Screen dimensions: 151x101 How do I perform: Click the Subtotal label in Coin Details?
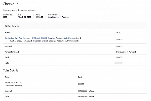coord(8,91)
